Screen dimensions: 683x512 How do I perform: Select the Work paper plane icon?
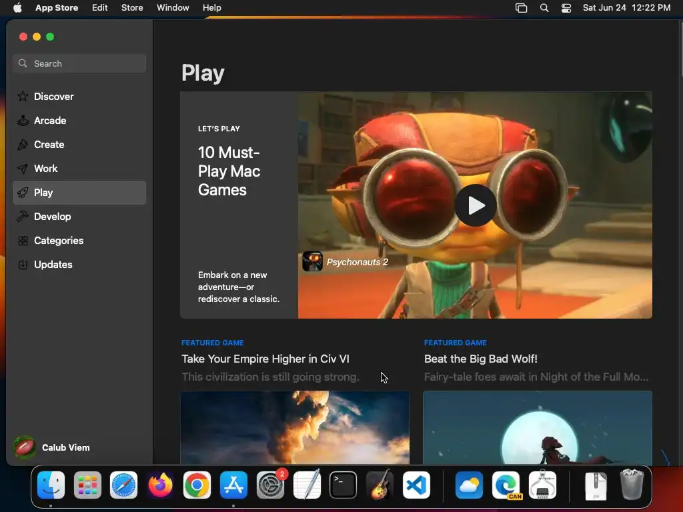23,168
